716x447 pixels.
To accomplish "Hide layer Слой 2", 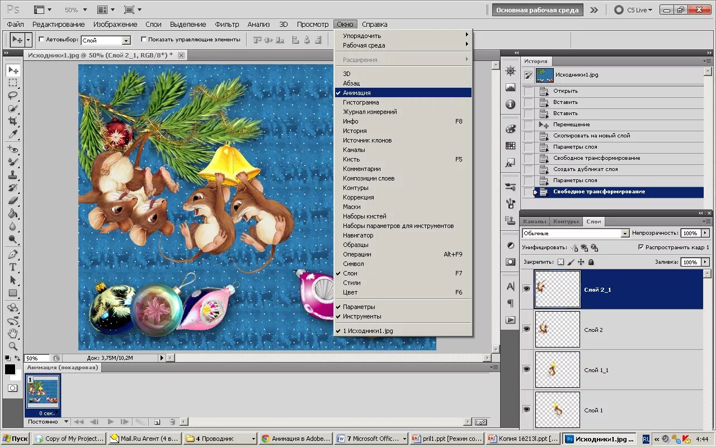I will (x=526, y=329).
